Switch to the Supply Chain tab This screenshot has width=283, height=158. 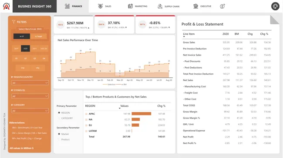168,7
